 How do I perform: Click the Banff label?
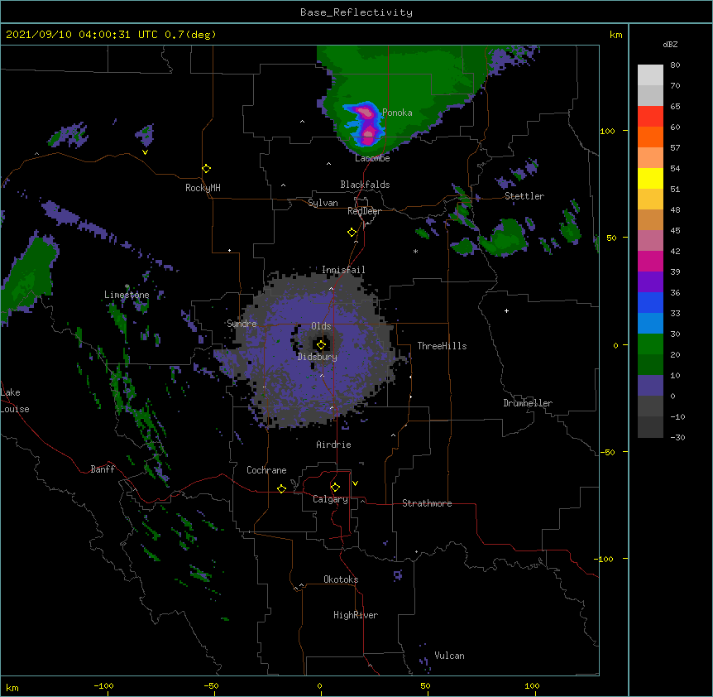pyautogui.click(x=103, y=469)
